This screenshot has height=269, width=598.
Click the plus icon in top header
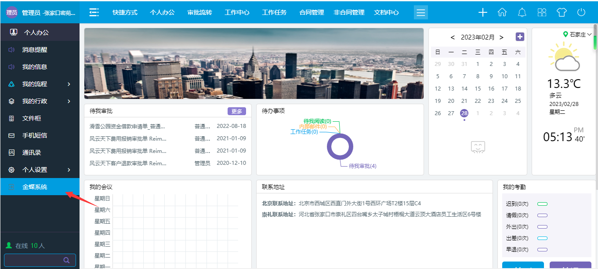coord(483,12)
